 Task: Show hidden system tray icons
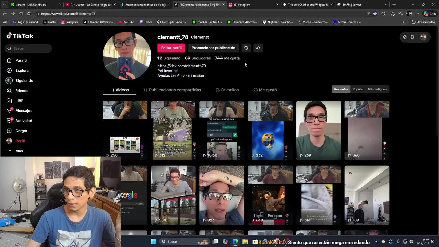376,242
